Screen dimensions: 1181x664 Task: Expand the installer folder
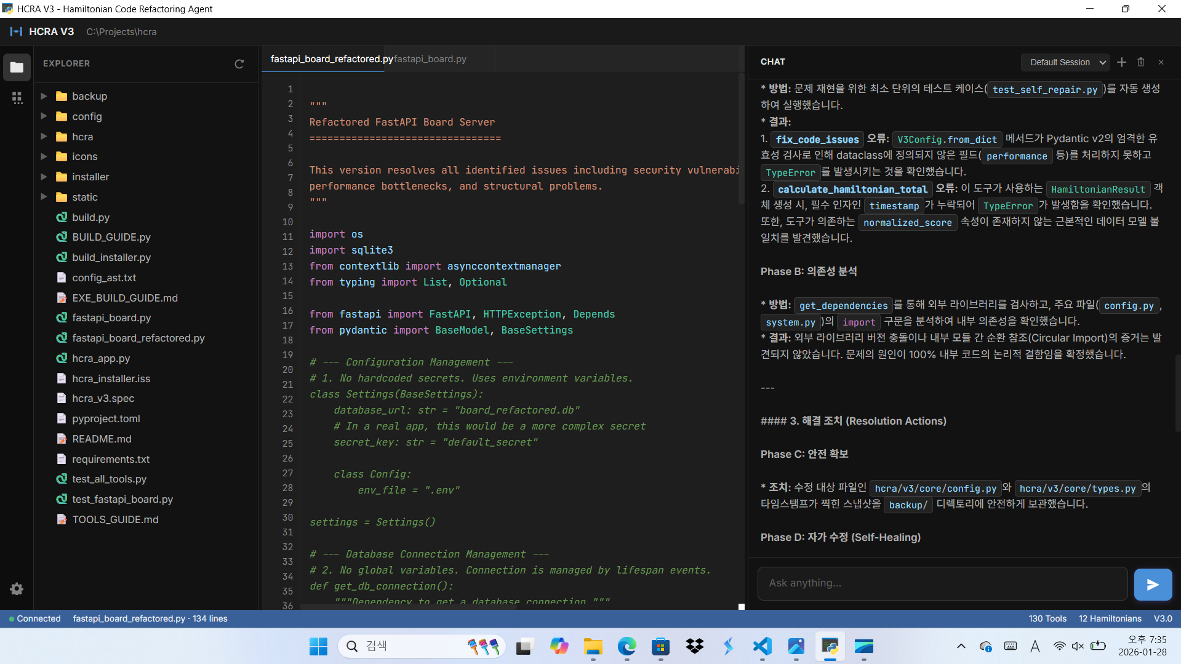click(44, 177)
